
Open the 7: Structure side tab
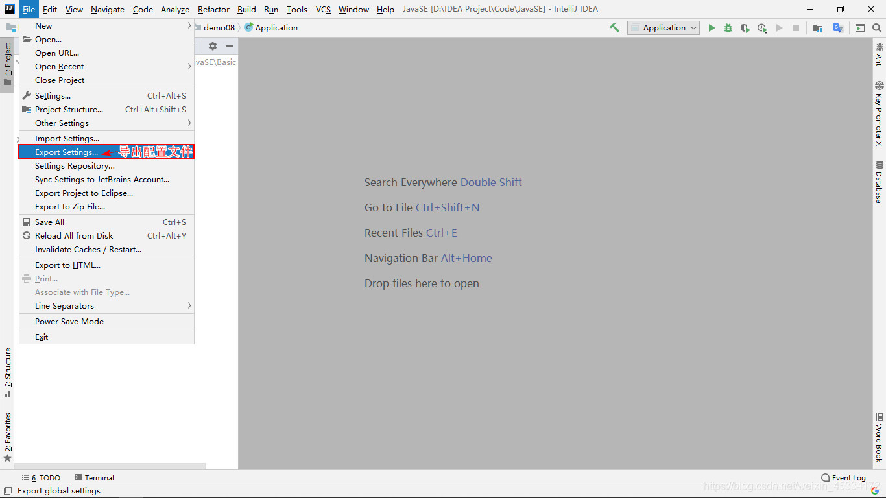(7, 373)
